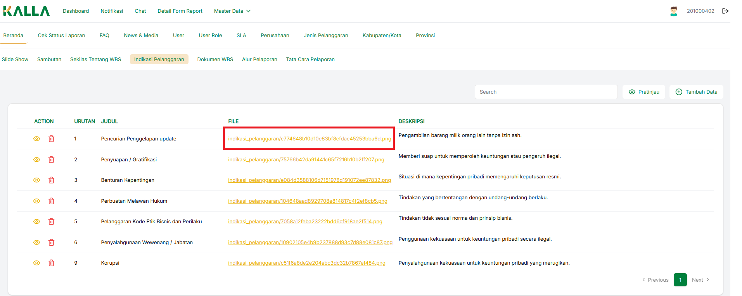The width and height of the screenshot is (742, 296).
Task: View the Pencurian Penggelapan update entry
Action: [x=37, y=139]
